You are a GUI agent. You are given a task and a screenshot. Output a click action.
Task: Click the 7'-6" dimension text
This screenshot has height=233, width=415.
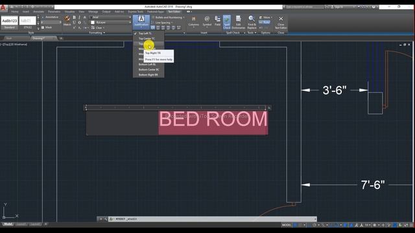(373, 184)
